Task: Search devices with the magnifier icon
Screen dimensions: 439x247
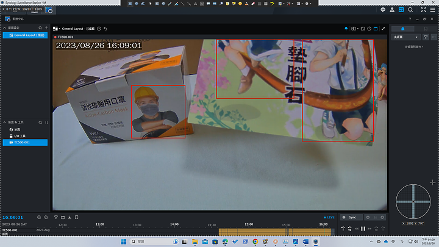Action: pyautogui.click(x=40, y=123)
